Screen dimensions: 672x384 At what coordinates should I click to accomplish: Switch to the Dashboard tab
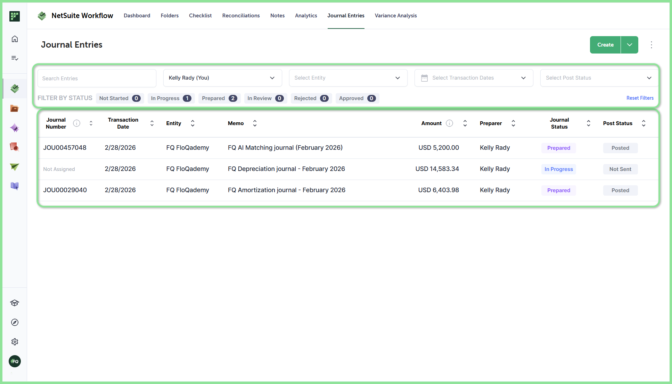(x=137, y=16)
